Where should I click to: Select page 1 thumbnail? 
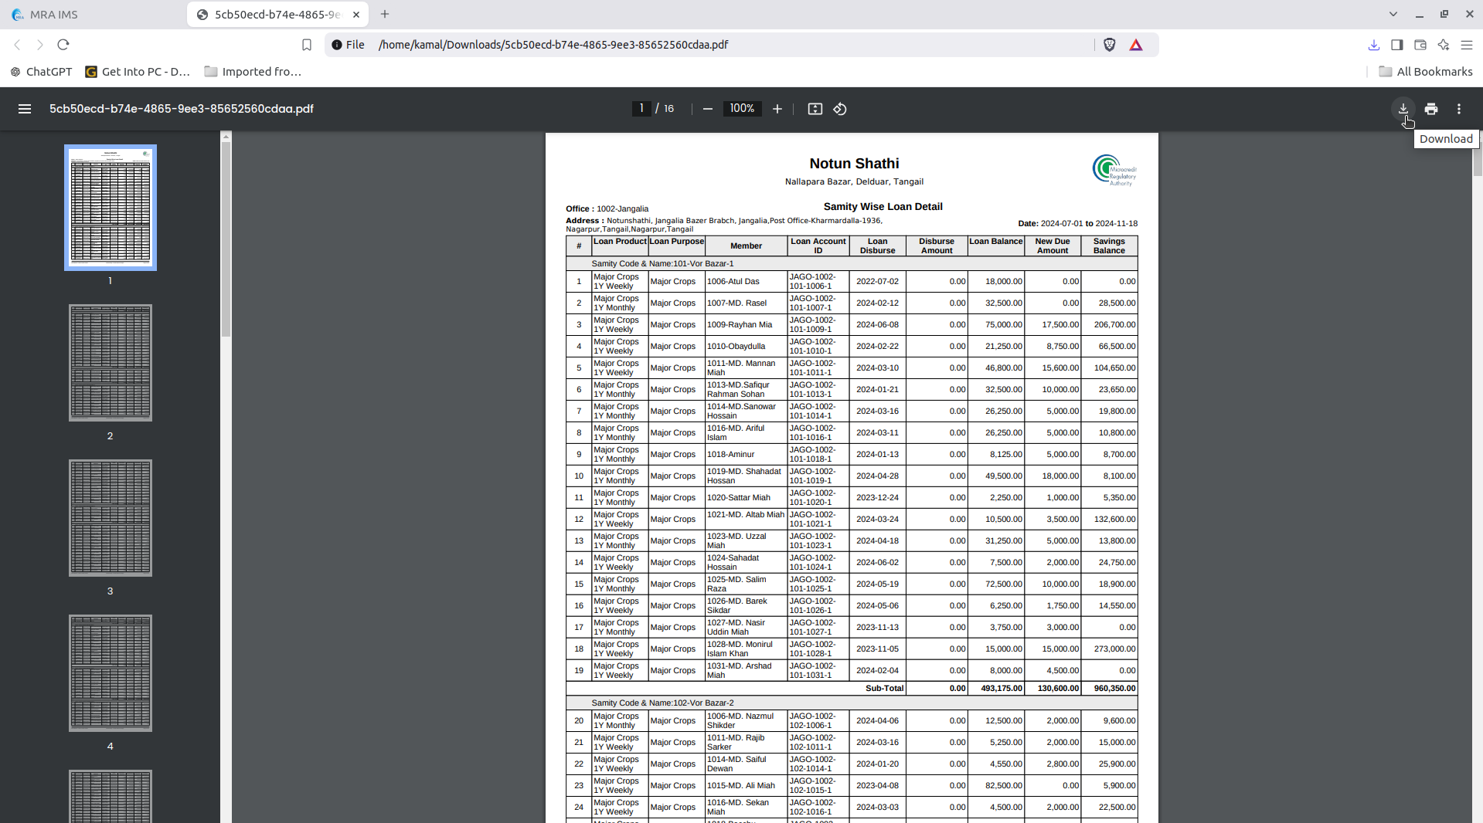(x=111, y=208)
